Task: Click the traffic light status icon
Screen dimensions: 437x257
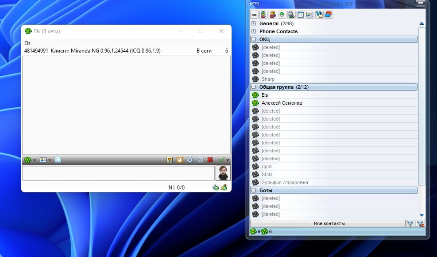Action: (263, 15)
